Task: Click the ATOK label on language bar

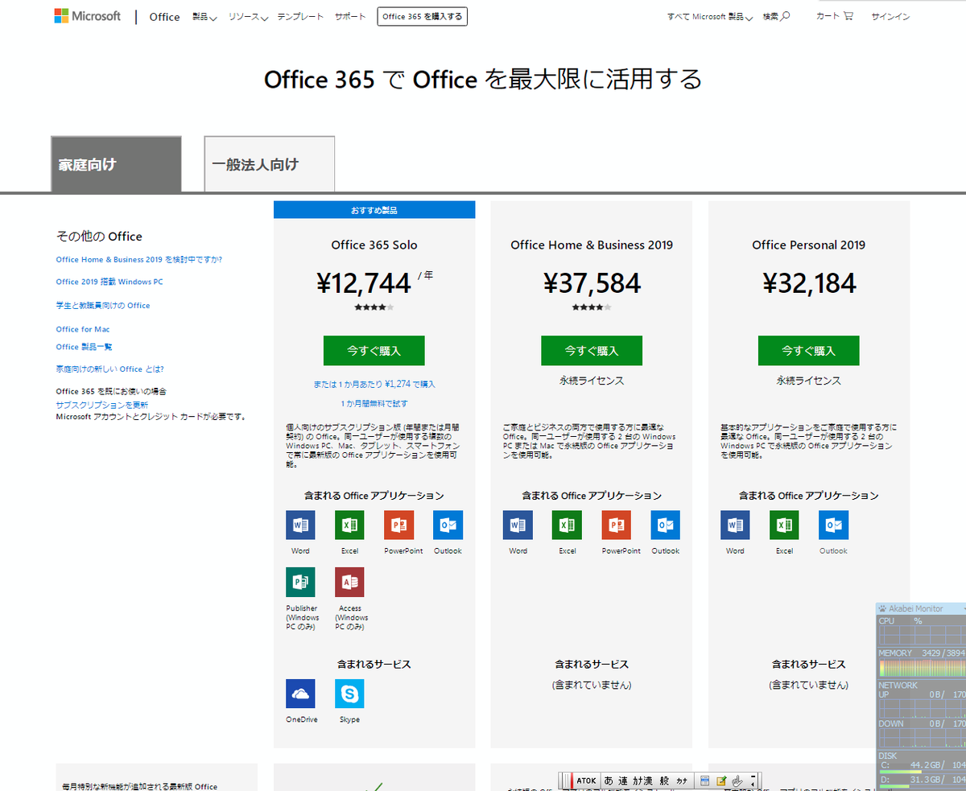Action: [x=586, y=781]
